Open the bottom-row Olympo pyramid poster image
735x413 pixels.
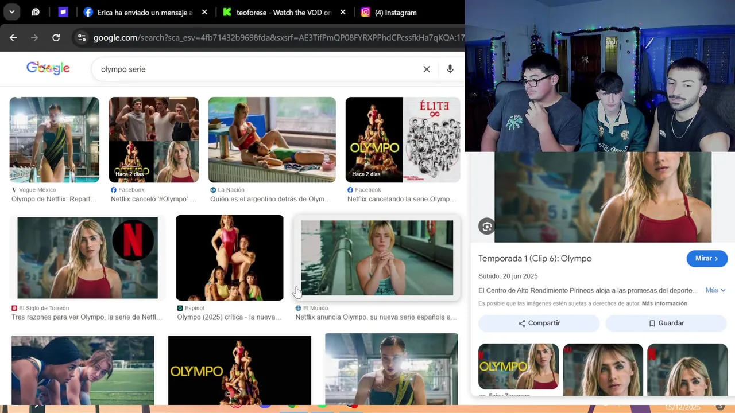coord(239,371)
